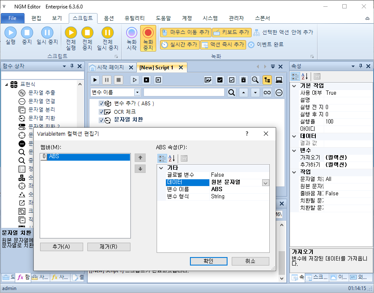Click the outlined play step icon

(x=135, y=80)
